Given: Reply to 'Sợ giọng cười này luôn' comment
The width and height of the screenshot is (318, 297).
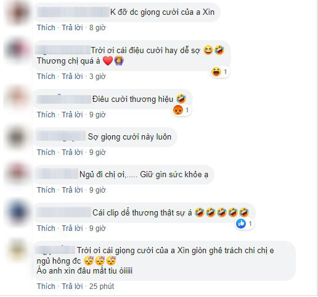Looking at the screenshot, I should (72, 153).
